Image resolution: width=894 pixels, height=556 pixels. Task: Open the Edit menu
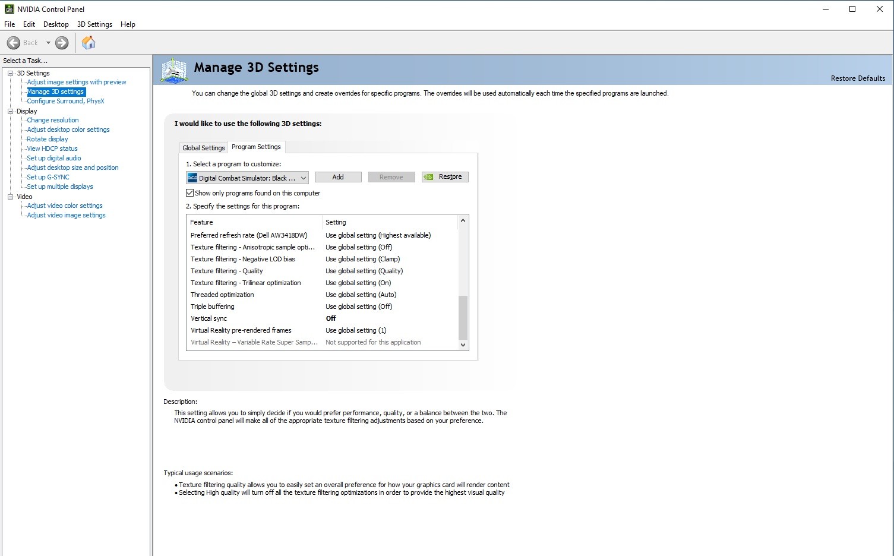(29, 24)
